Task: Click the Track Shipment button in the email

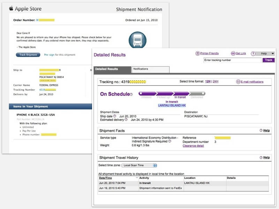Action: [x=28, y=55]
